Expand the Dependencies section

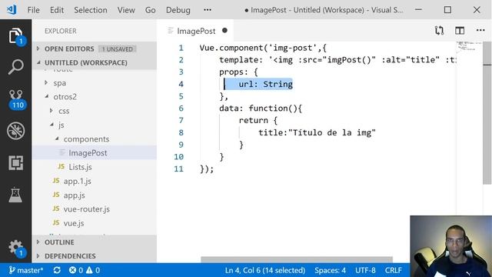94,256
